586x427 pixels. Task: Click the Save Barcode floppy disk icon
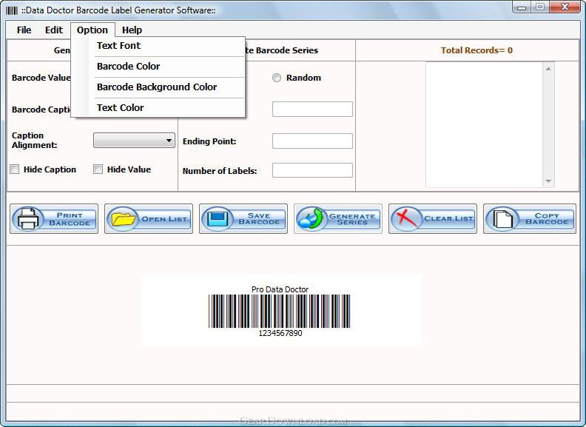[x=218, y=219]
